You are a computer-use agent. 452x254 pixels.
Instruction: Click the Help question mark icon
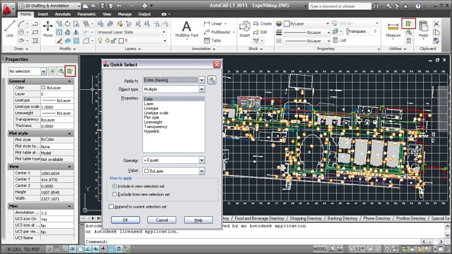418,6
